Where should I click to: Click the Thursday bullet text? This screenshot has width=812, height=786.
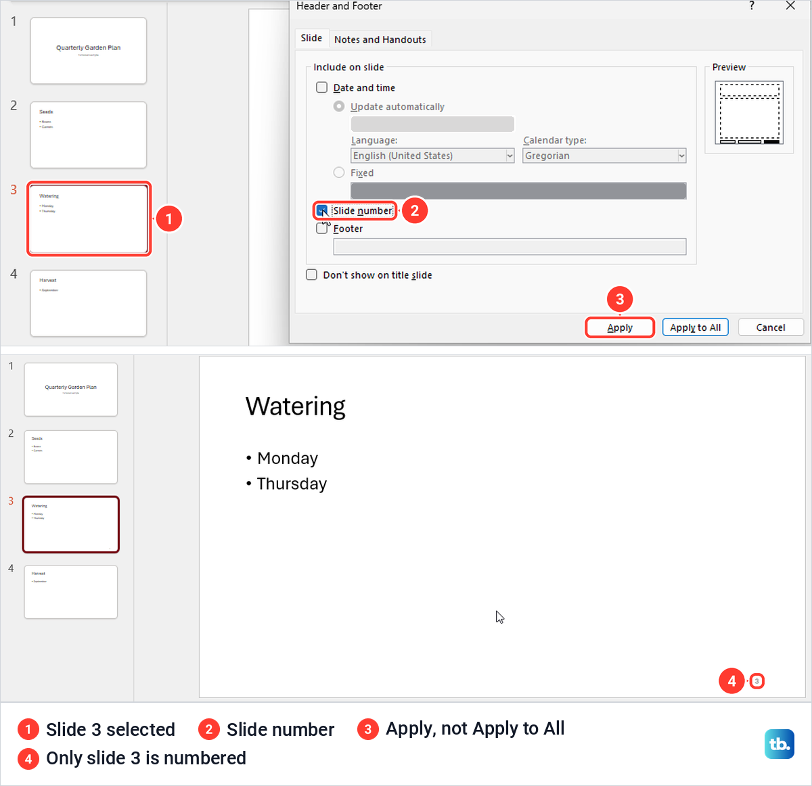292,484
